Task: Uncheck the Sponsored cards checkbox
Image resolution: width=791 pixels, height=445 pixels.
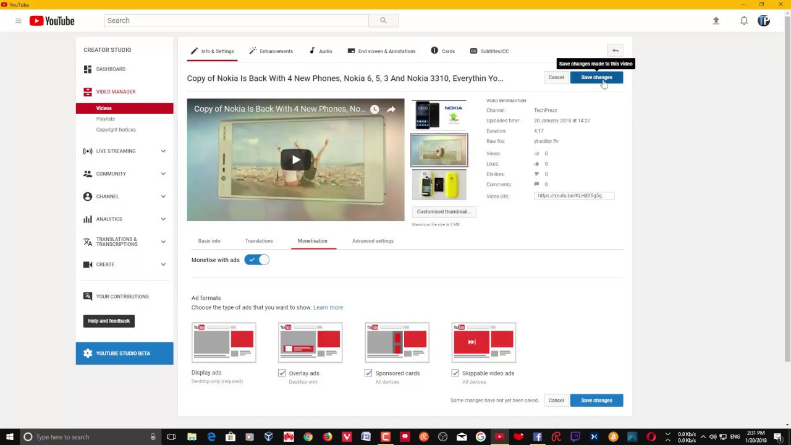Action: coord(368,373)
